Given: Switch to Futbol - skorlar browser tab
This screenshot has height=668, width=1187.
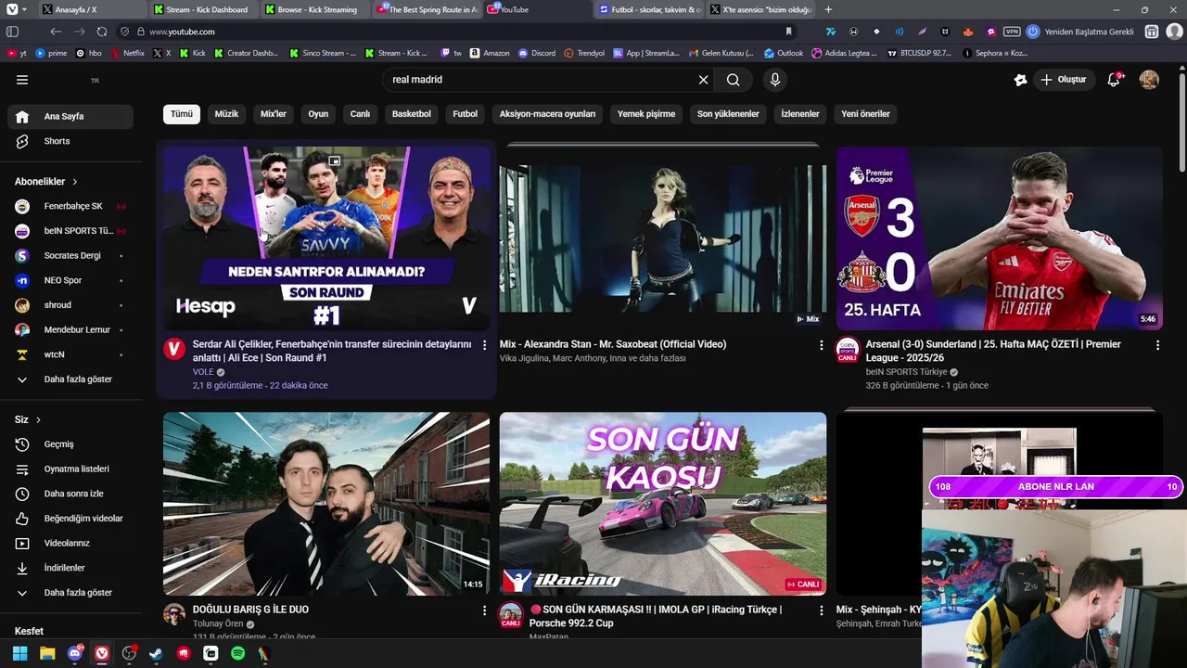Looking at the screenshot, I should 649,9.
